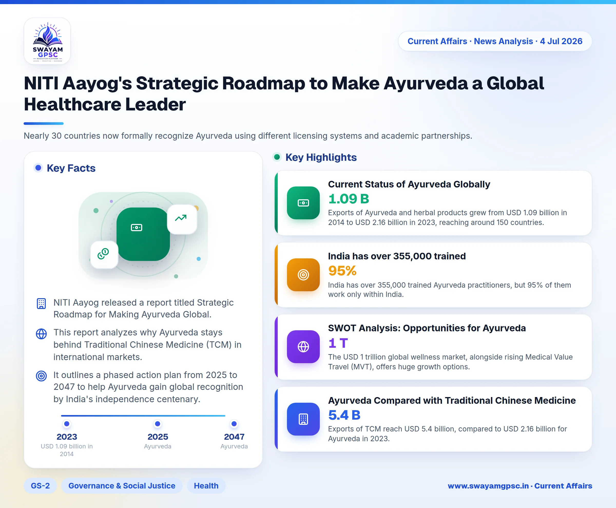Click the Current Status of Ayurveda Globally title
This screenshot has width=616, height=508.
409,184
